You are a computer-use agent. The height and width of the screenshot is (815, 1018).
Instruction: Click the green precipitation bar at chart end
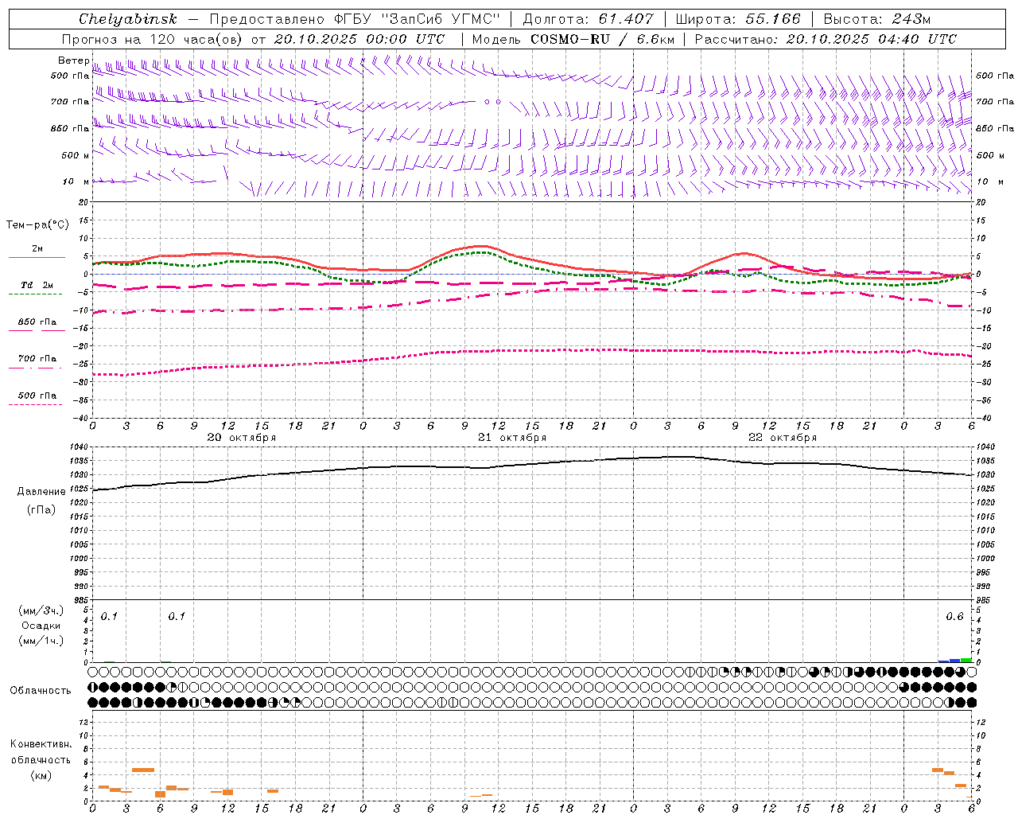coord(966,660)
